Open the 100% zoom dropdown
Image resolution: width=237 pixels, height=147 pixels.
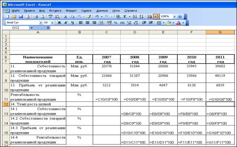pyautogui.click(x=174, y=16)
